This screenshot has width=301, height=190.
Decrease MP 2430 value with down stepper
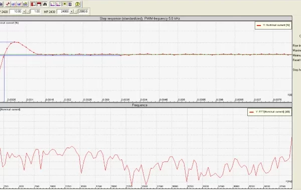pyautogui.click(x=76, y=11)
